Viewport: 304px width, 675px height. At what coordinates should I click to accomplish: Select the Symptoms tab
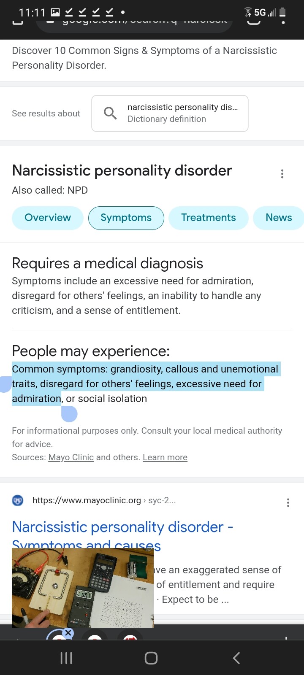click(x=126, y=218)
